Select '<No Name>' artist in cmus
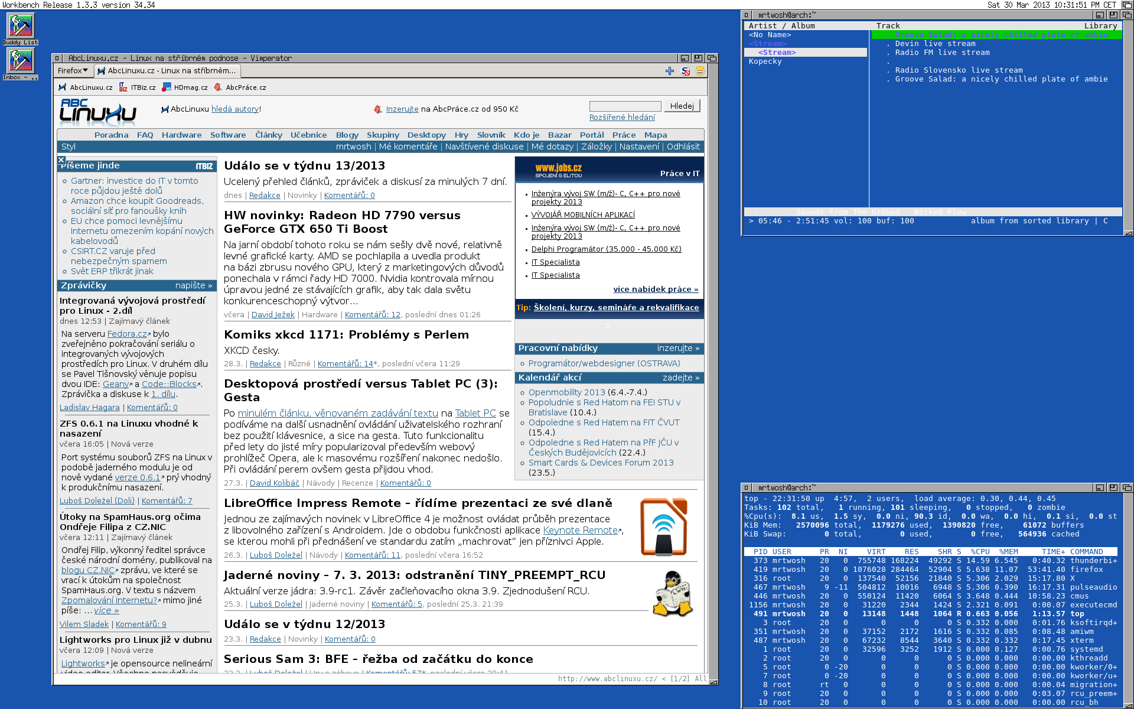 click(x=770, y=35)
